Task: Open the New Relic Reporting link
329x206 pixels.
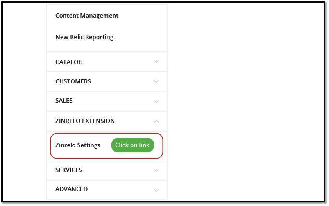Action: click(x=84, y=37)
